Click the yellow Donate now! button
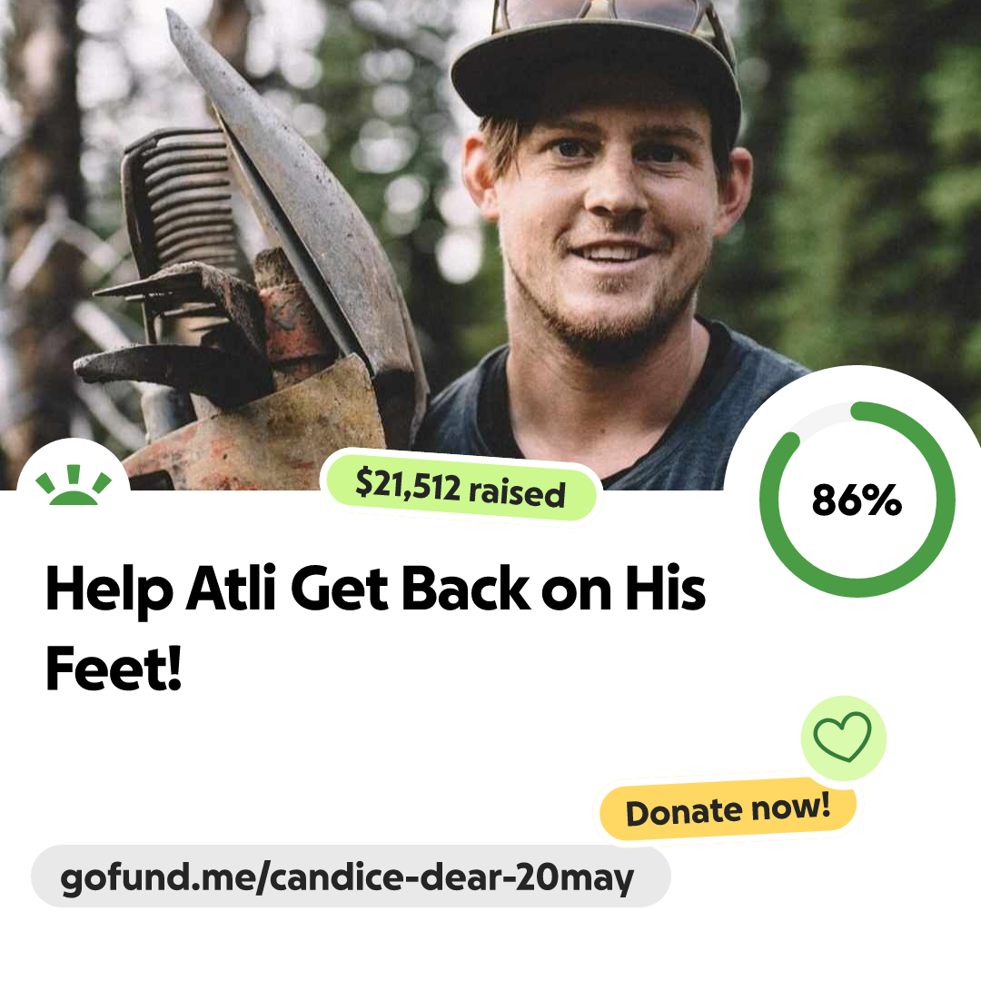 [728, 809]
